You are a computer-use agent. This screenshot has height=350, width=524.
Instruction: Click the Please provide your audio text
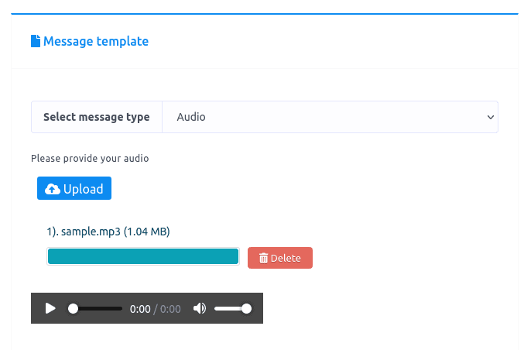[90, 159]
